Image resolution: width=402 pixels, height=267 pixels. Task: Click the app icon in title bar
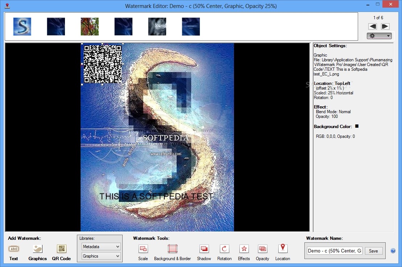[x=7, y=6]
